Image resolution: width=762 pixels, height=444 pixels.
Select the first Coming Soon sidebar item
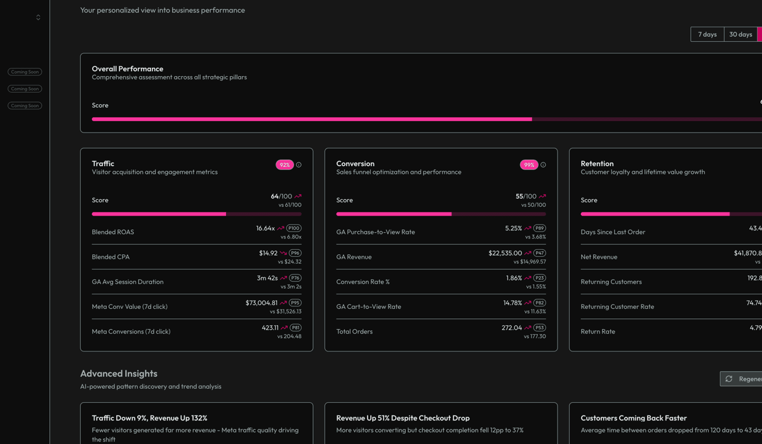(24, 72)
